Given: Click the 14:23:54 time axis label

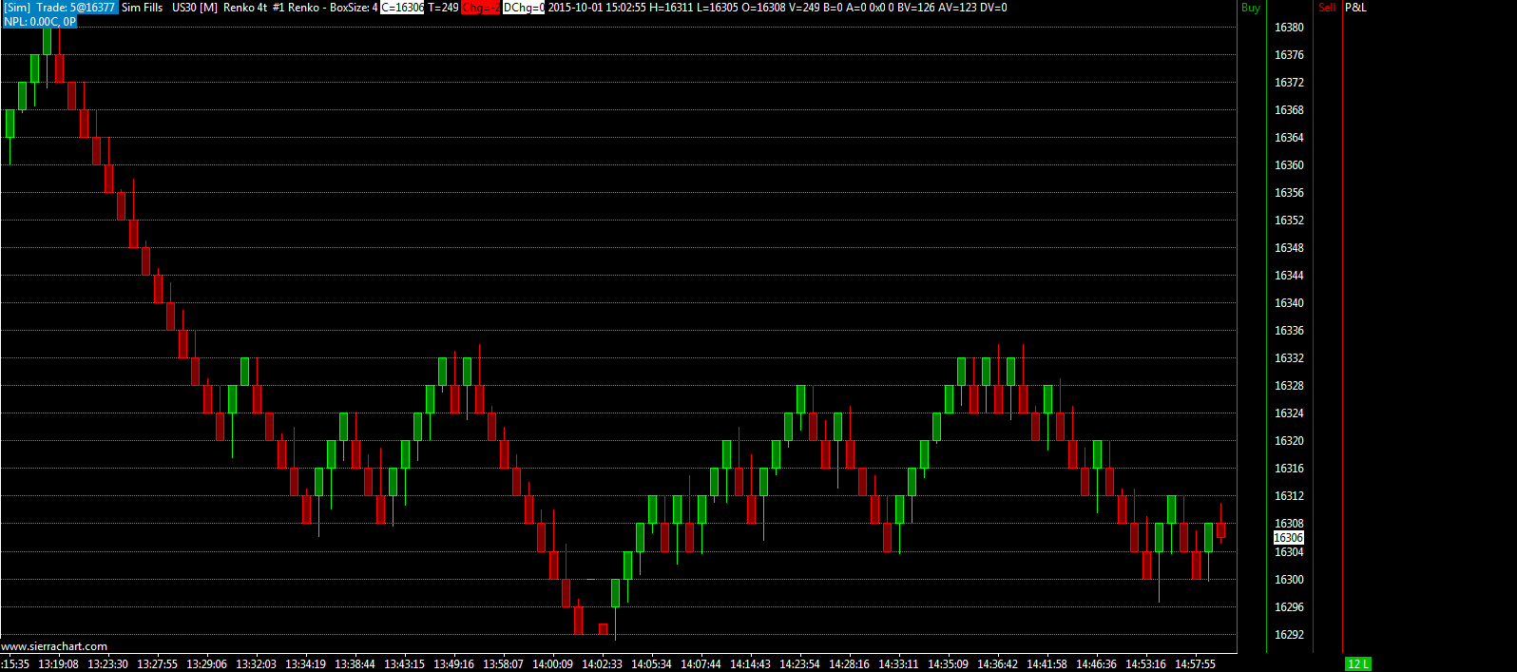Looking at the screenshot, I should [x=799, y=664].
